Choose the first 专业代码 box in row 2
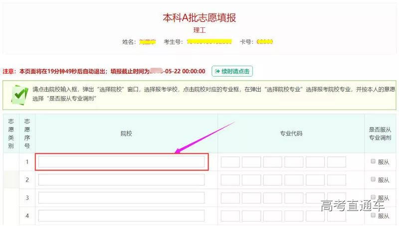 [230, 180]
